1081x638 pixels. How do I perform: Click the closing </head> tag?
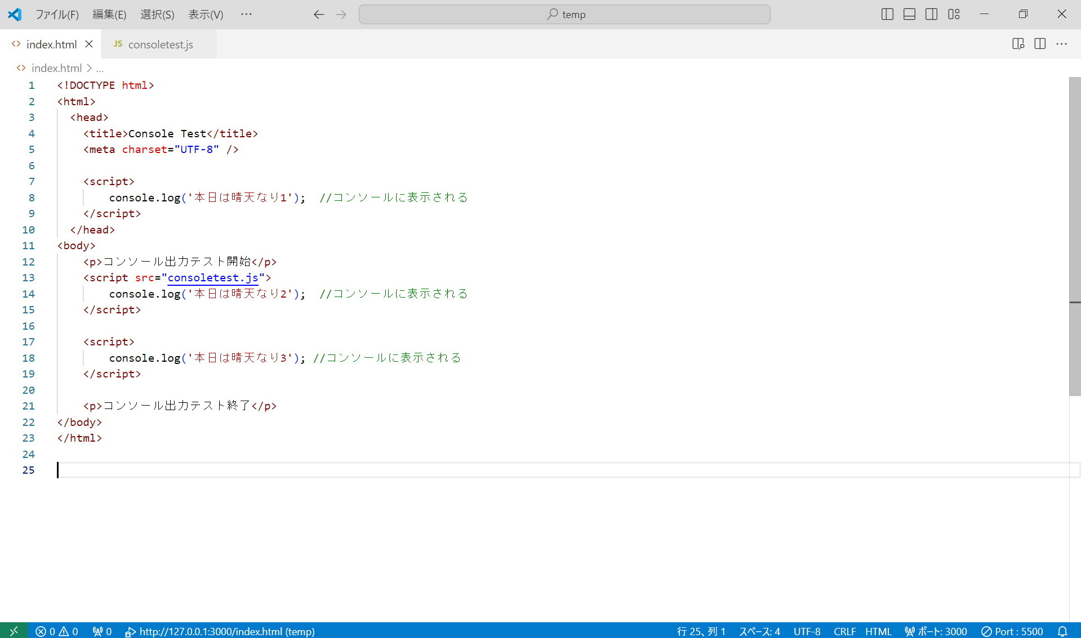click(92, 230)
